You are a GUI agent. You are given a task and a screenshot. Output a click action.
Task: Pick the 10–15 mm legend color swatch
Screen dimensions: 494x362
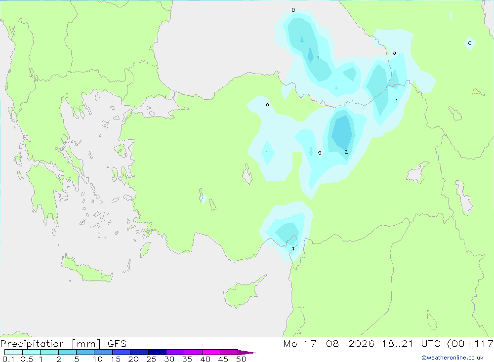(x=103, y=352)
